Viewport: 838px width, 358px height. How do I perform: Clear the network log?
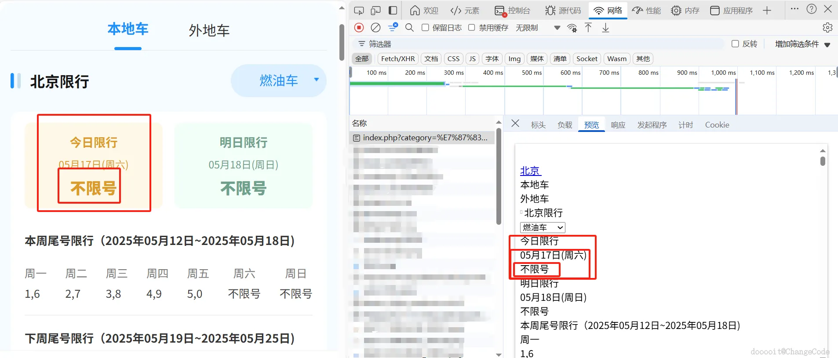[x=375, y=28]
